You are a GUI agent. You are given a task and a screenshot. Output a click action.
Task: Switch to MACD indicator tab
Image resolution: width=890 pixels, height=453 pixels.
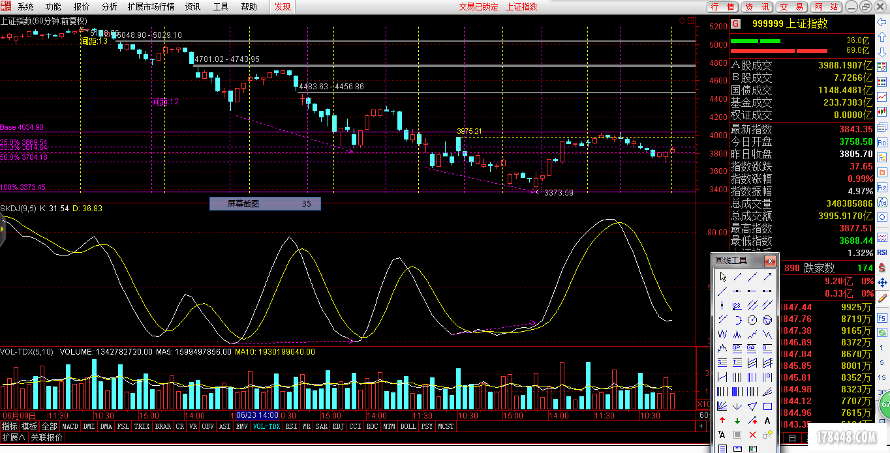click(70, 426)
